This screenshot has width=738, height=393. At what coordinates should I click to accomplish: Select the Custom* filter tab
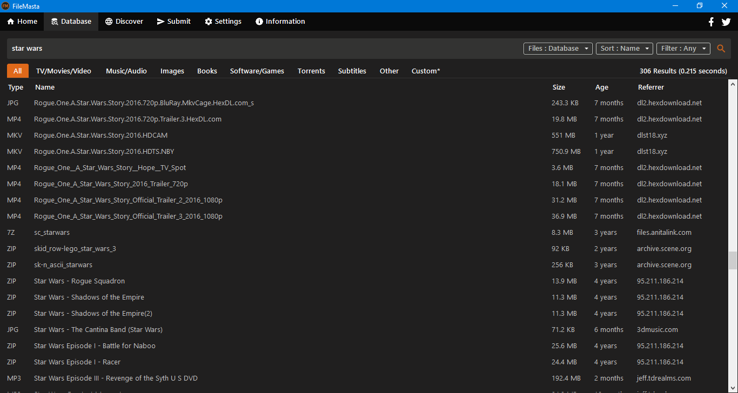[426, 71]
